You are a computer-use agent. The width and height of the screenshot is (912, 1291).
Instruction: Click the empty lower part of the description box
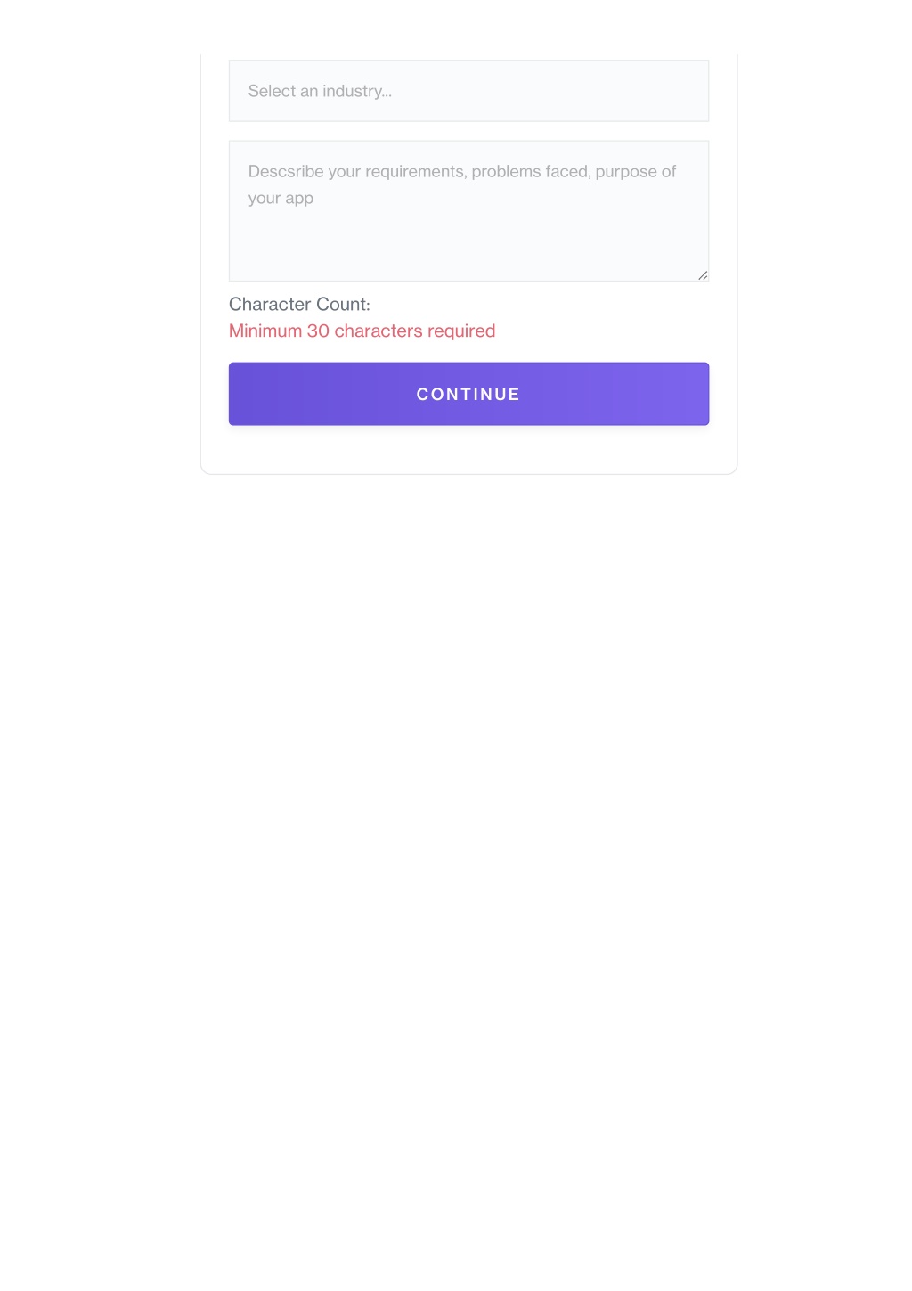coord(468,248)
